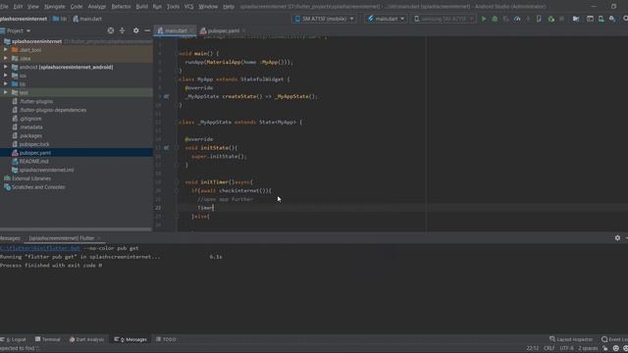Screen dimensions: 628x353
Task: Select External Libraries in project tree
Action: pos(31,178)
